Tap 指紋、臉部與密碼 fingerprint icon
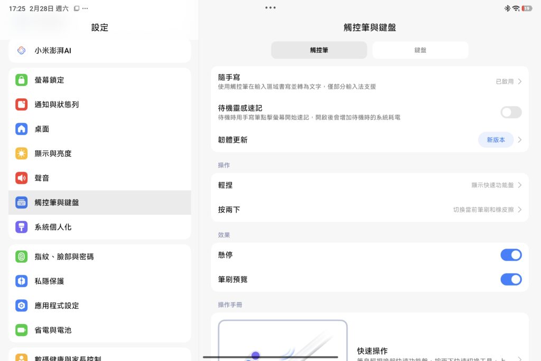The height and width of the screenshot is (361, 541). [22, 256]
